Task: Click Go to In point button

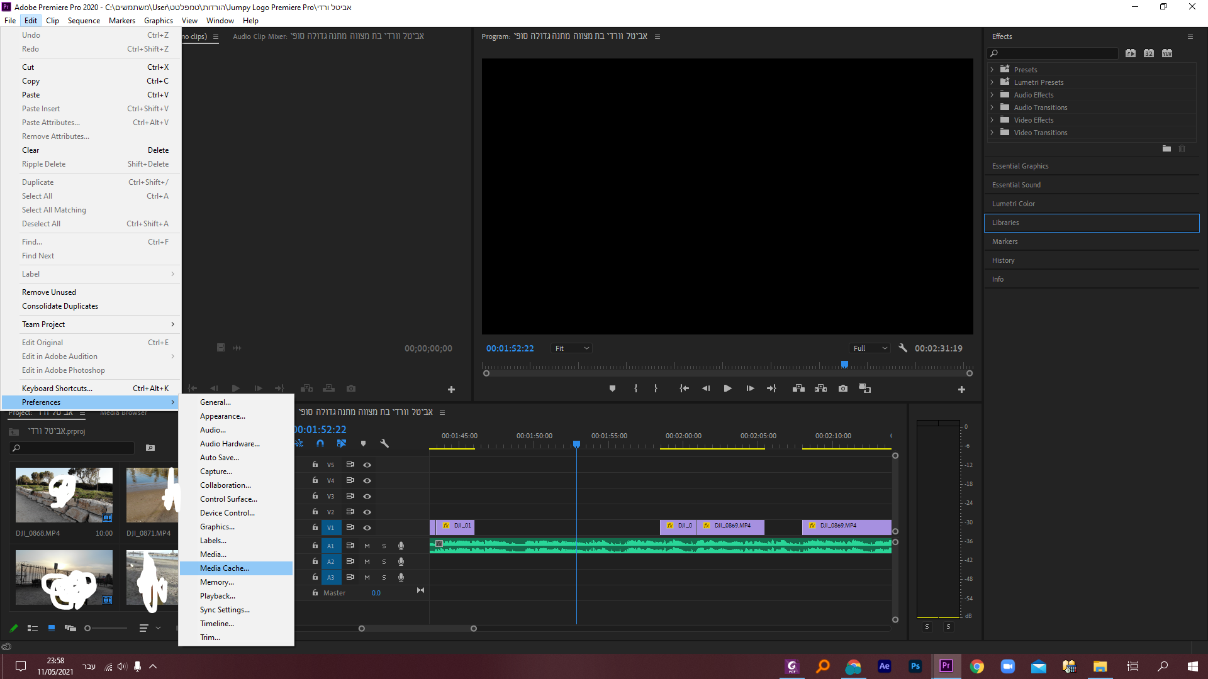Action: point(684,389)
